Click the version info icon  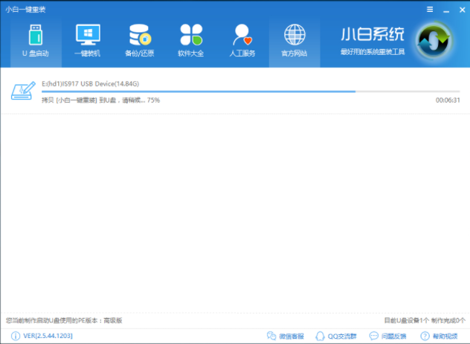click(16, 336)
